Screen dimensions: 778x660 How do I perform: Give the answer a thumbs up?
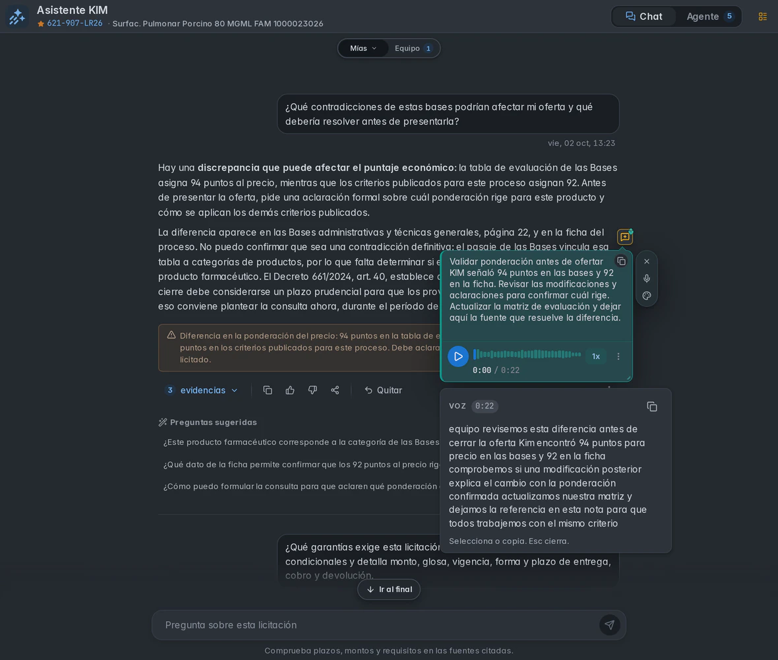[290, 390]
